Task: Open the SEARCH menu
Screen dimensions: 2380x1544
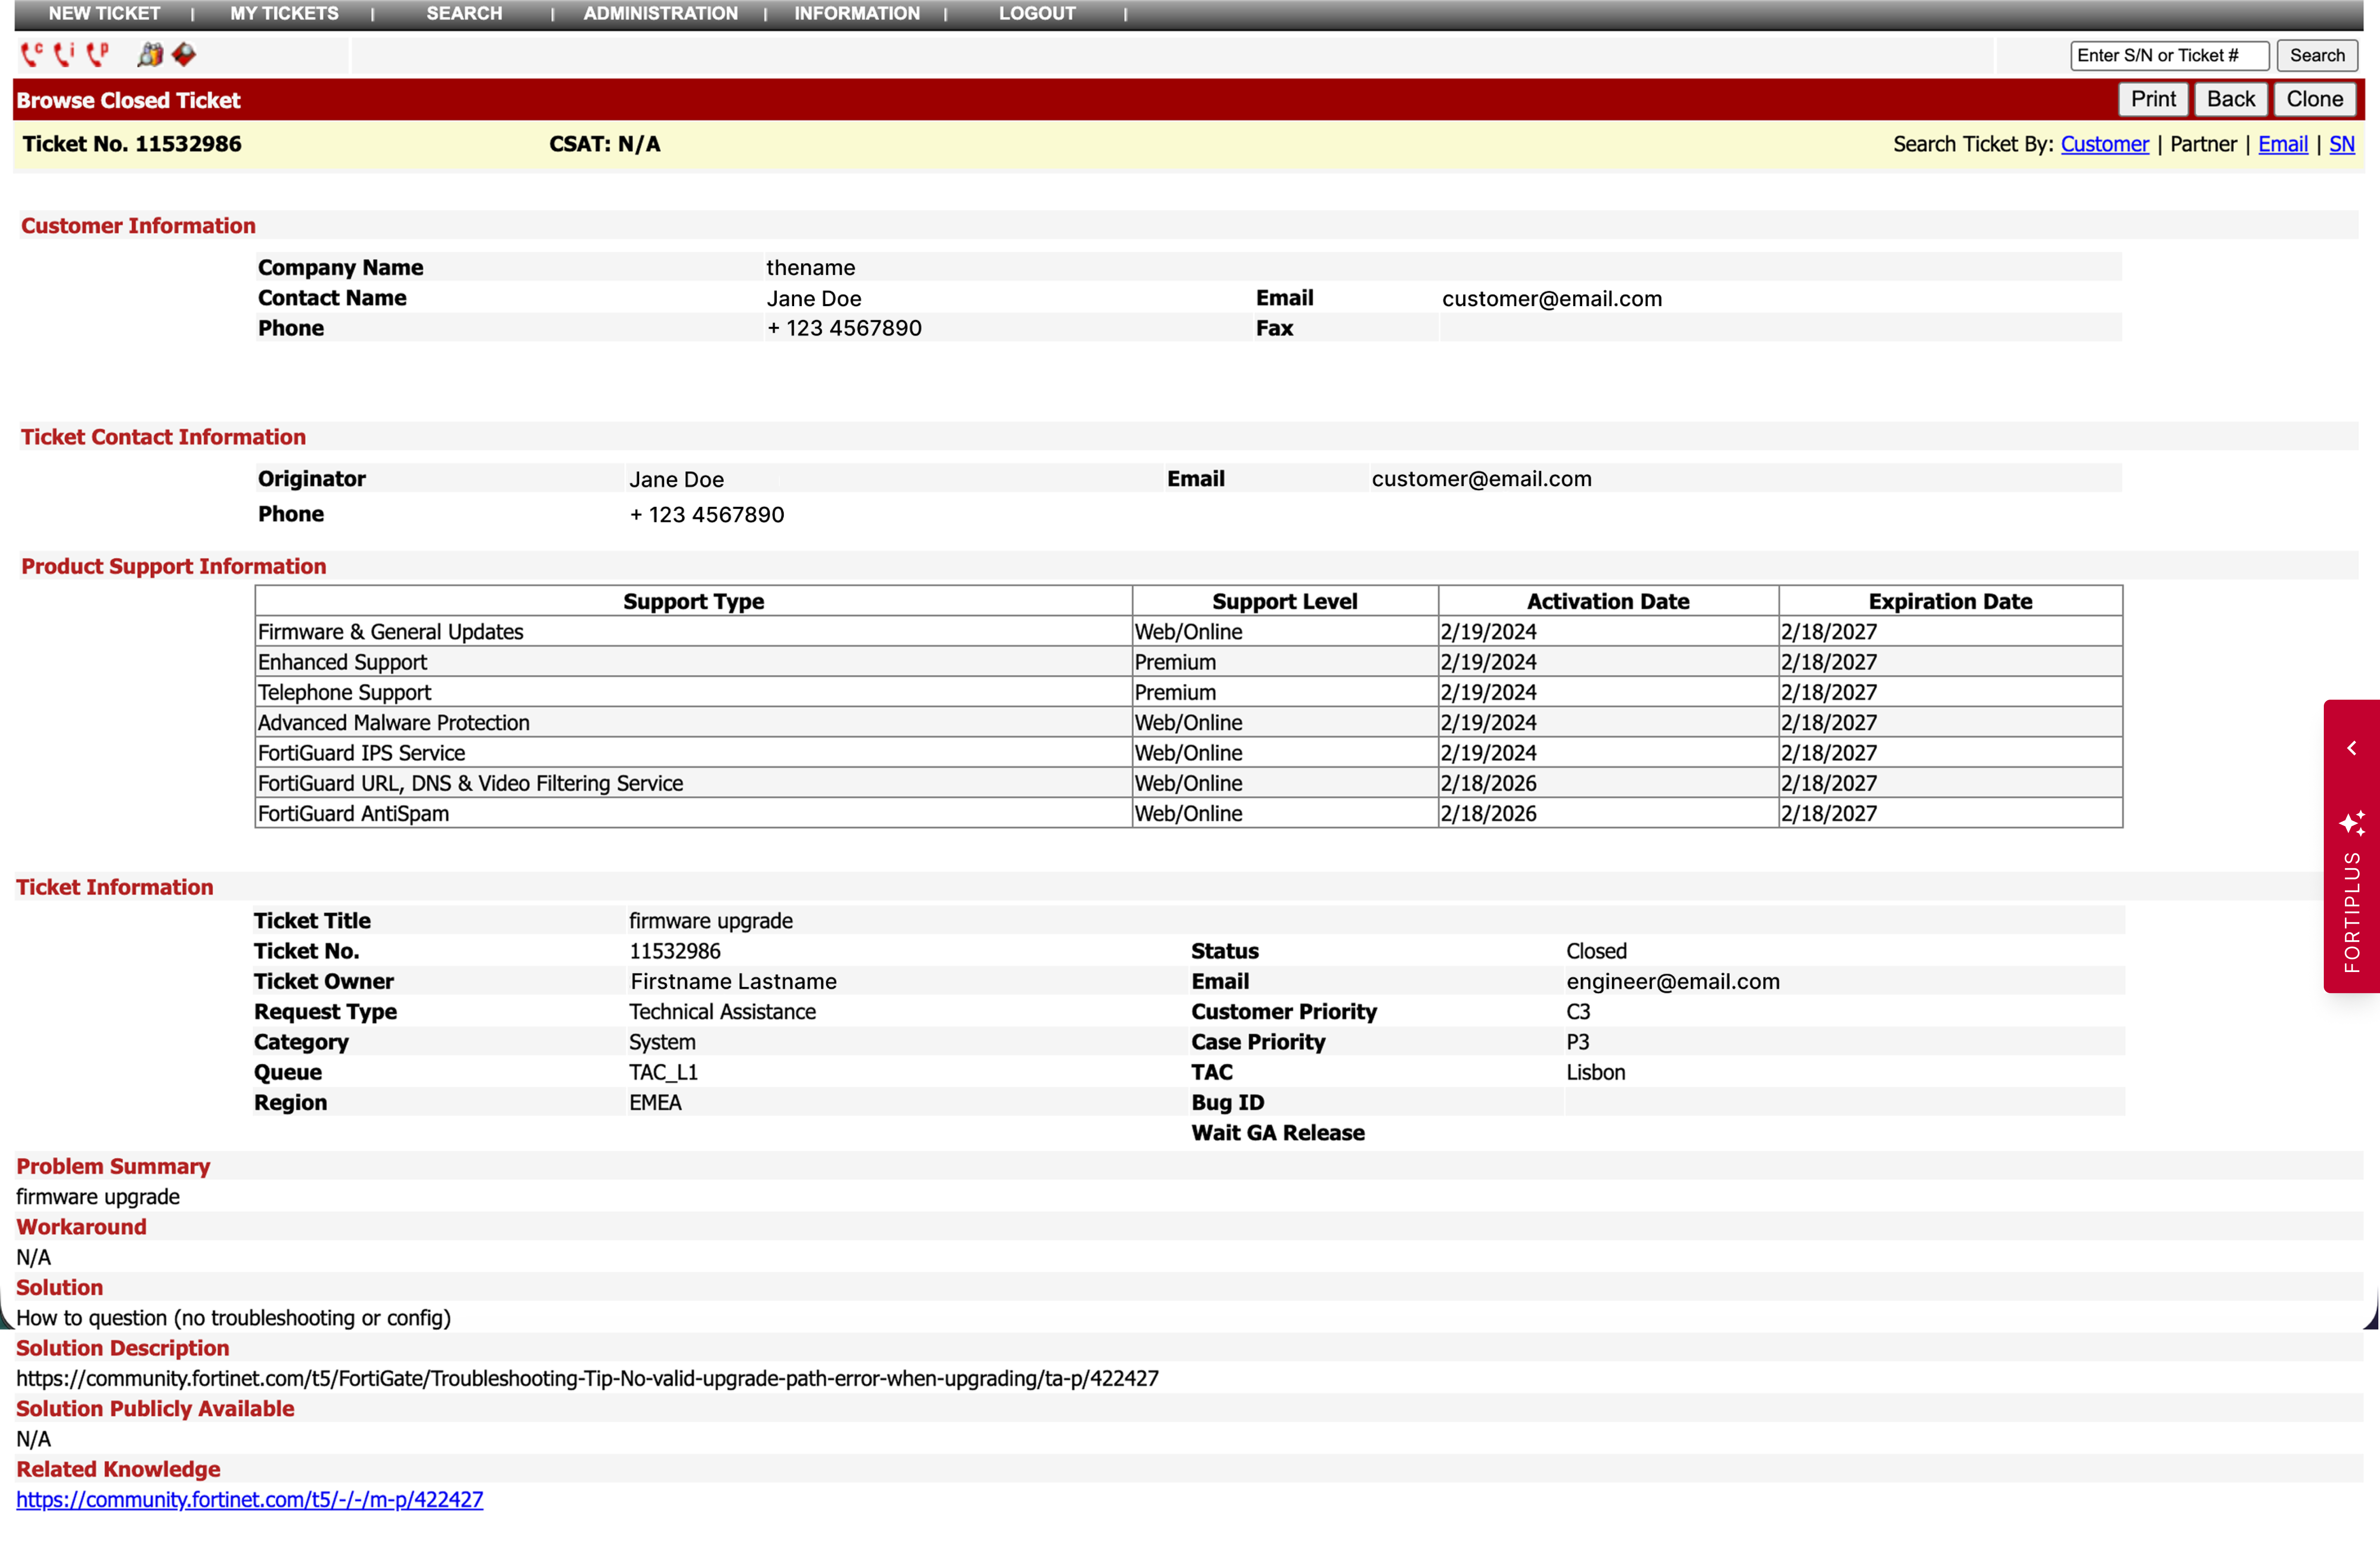Action: pos(464,14)
